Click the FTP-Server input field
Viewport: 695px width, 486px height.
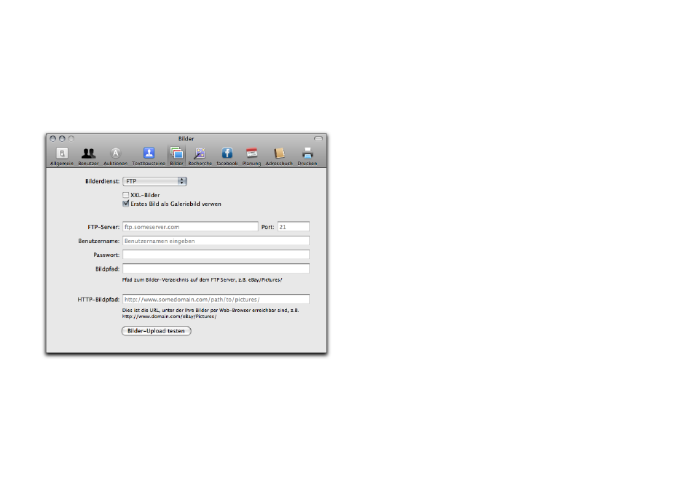pyautogui.click(x=190, y=226)
